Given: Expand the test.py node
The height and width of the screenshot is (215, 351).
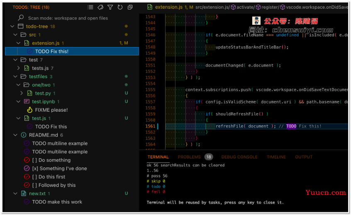Looking at the screenshot, I should pyautogui.click(x=22, y=93).
